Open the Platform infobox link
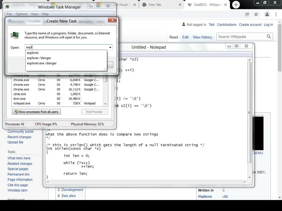Viewport: 282px width, 211px height. (205, 197)
